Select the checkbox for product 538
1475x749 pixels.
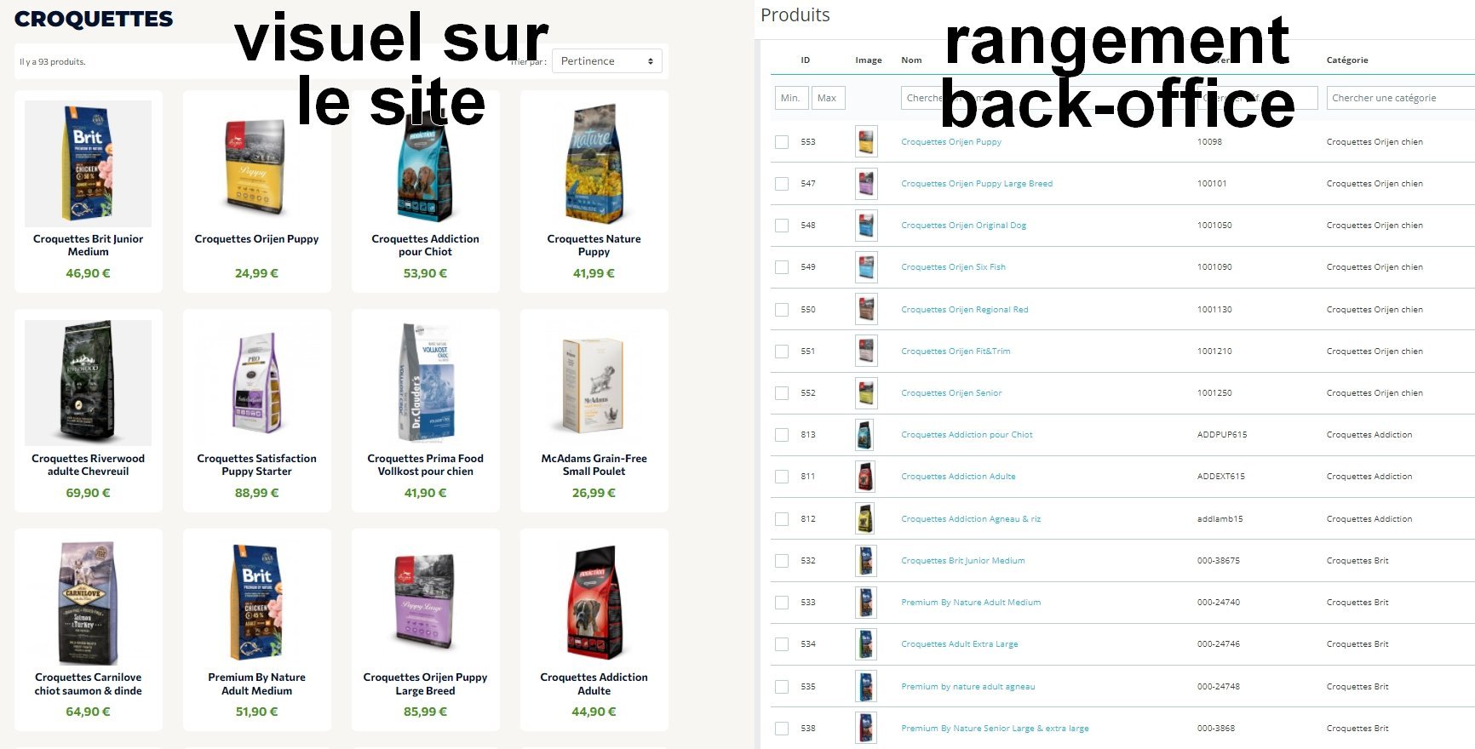click(781, 729)
